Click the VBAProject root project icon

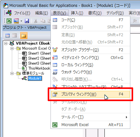tap(12, 43)
